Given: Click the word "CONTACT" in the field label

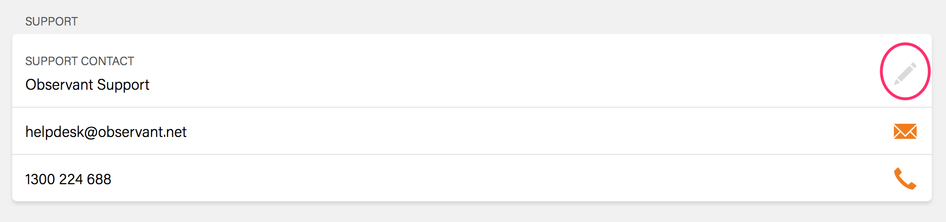Looking at the screenshot, I should pyautogui.click(x=107, y=61).
